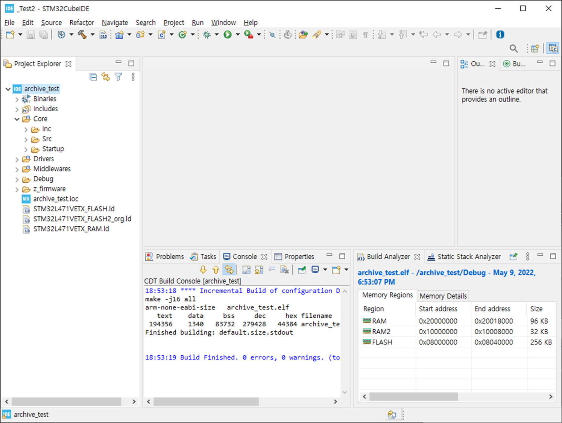The image size is (562, 423).
Task: Click the new class icon
Action: (182, 35)
